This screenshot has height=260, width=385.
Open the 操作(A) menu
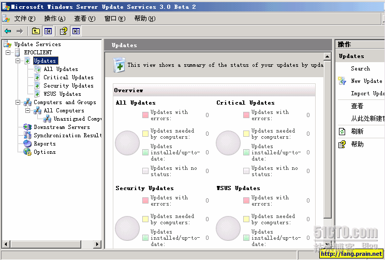[x=55, y=19]
